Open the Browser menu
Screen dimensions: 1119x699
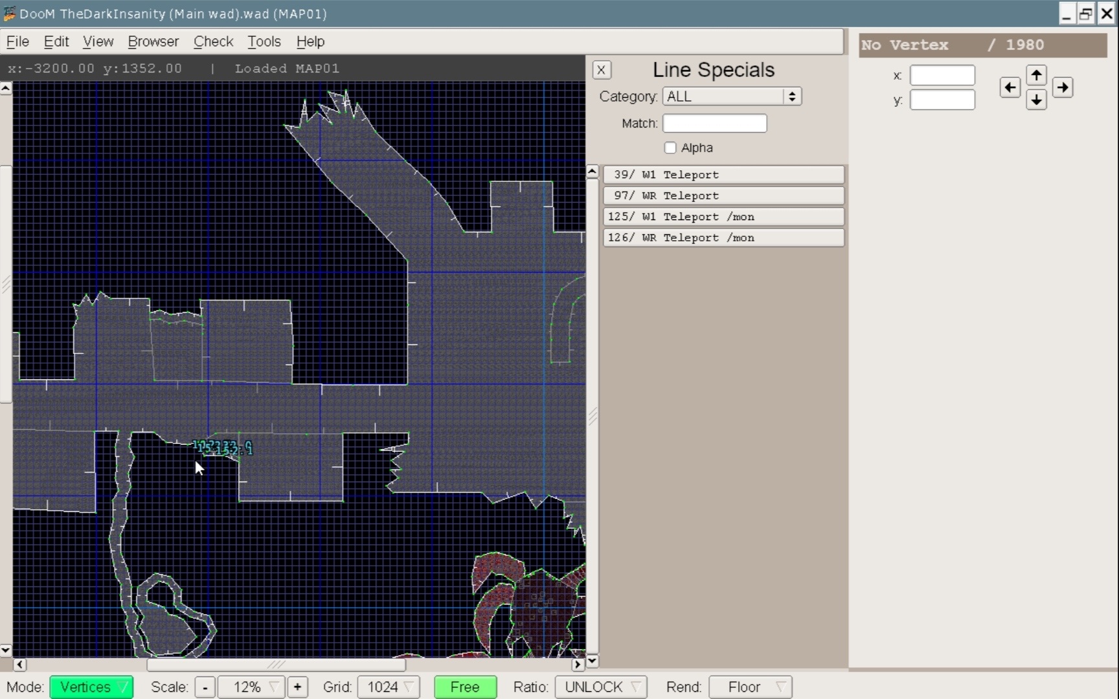pos(153,41)
